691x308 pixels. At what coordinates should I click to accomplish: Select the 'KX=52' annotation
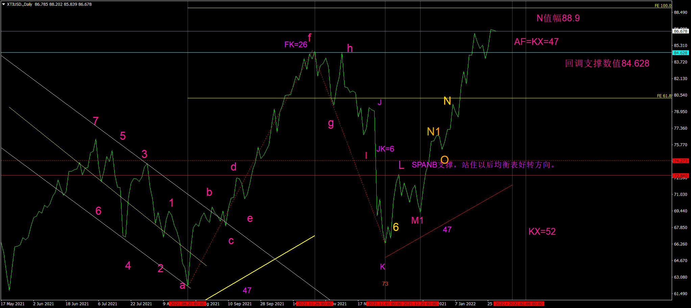(x=542, y=232)
